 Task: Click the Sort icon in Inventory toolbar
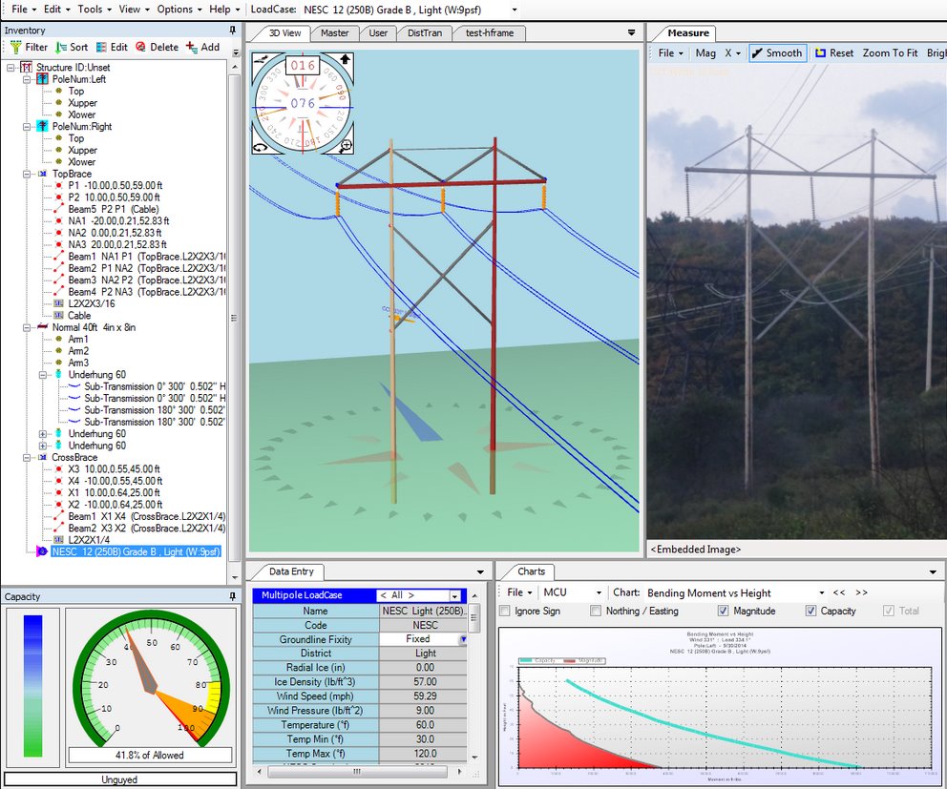62,47
